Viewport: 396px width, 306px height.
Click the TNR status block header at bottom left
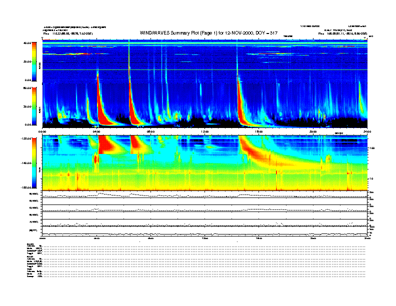pos(29,269)
